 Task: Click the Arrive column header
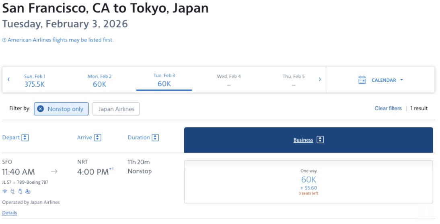84,137
